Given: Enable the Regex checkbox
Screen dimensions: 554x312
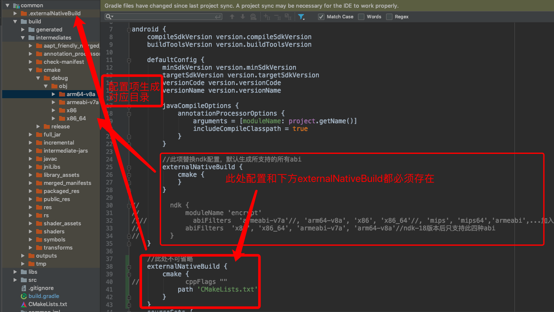Looking at the screenshot, I should 389,17.
